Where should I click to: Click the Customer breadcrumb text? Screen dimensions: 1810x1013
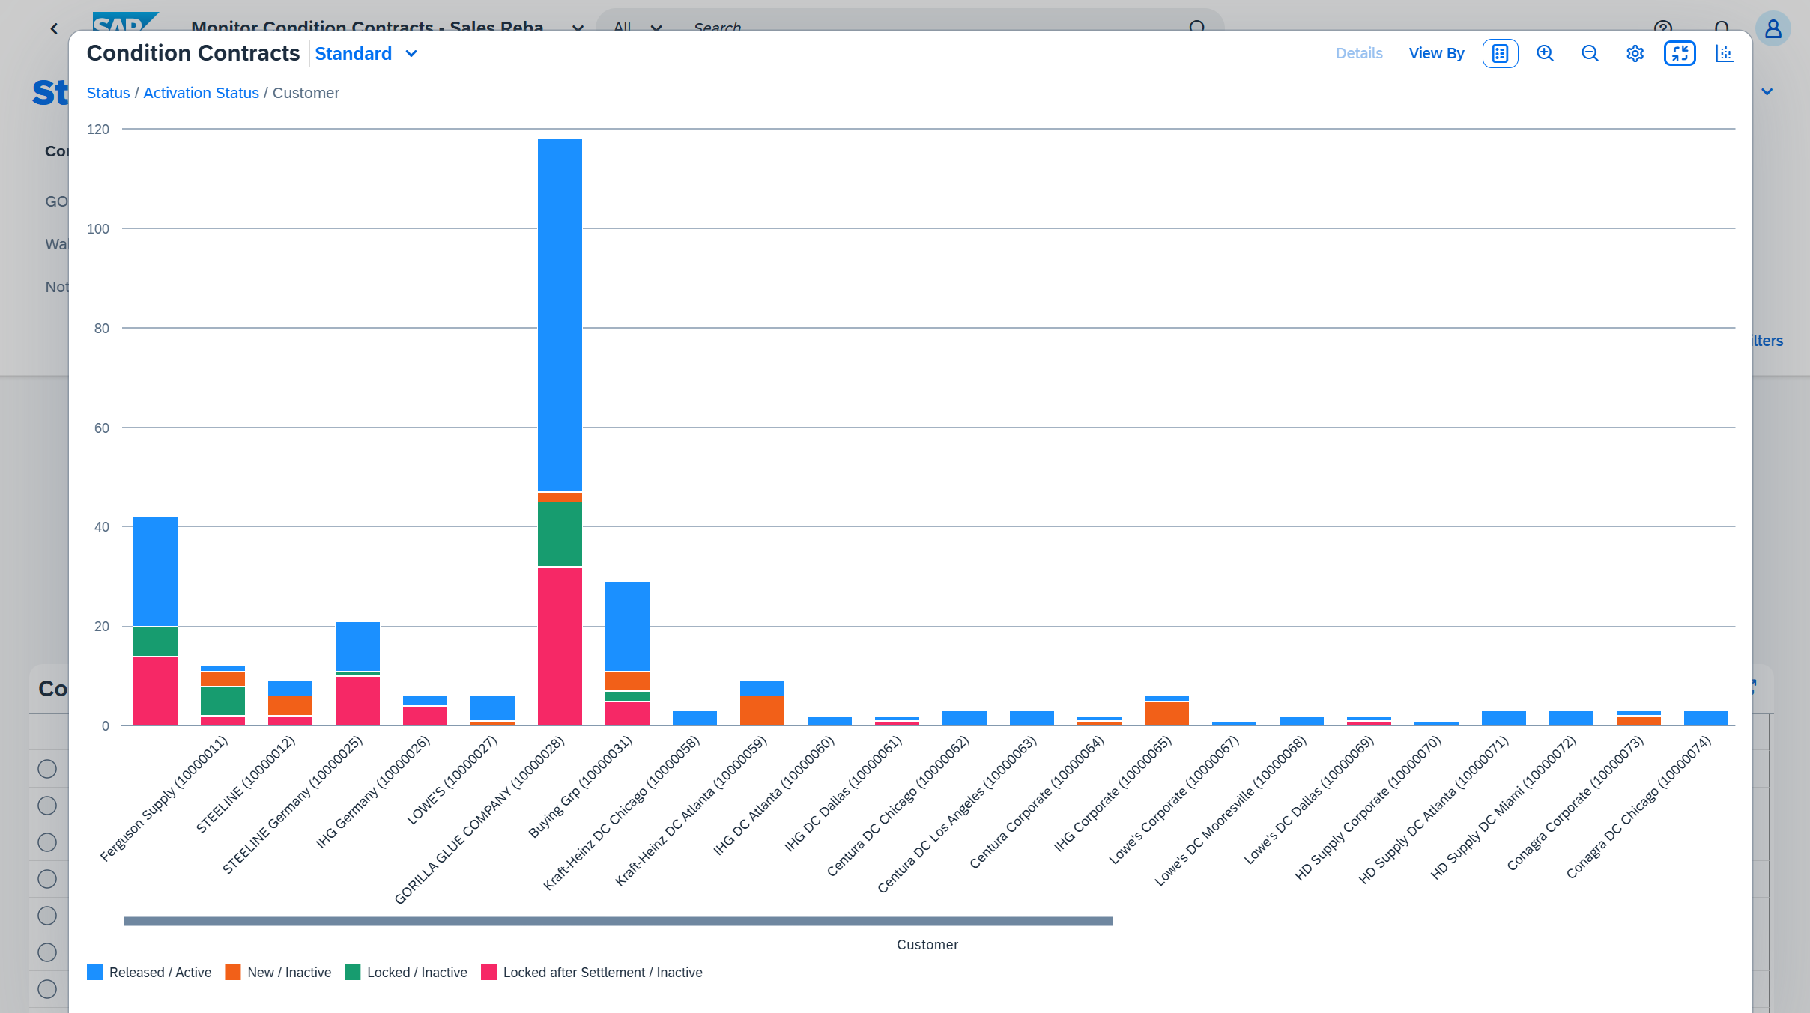click(306, 93)
